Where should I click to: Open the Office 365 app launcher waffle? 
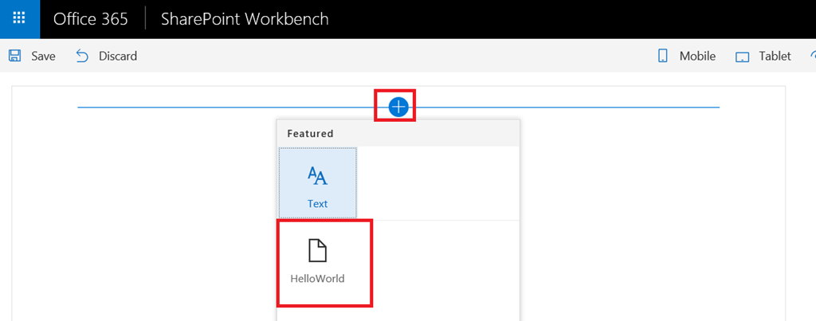tap(19, 19)
